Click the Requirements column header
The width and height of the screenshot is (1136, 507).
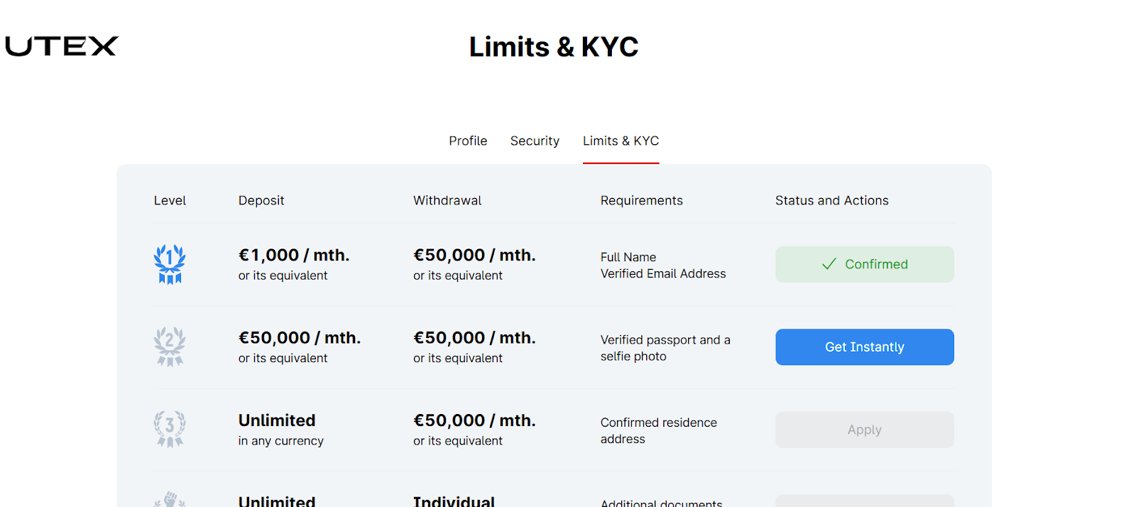[x=642, y=201]
